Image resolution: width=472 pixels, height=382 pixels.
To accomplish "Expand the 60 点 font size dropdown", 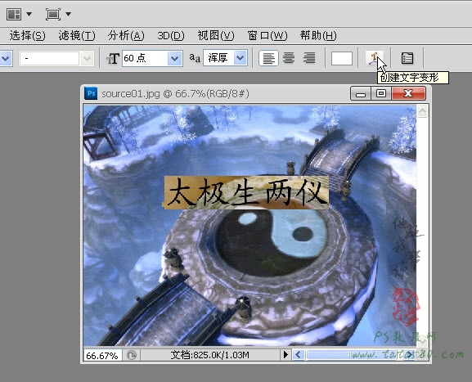I will click(x=175, y=58).
